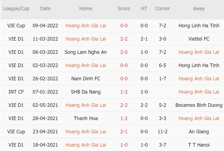Click the Thanh Hoa team name
The width and height of the screenshot is (224, 151).
86,118
